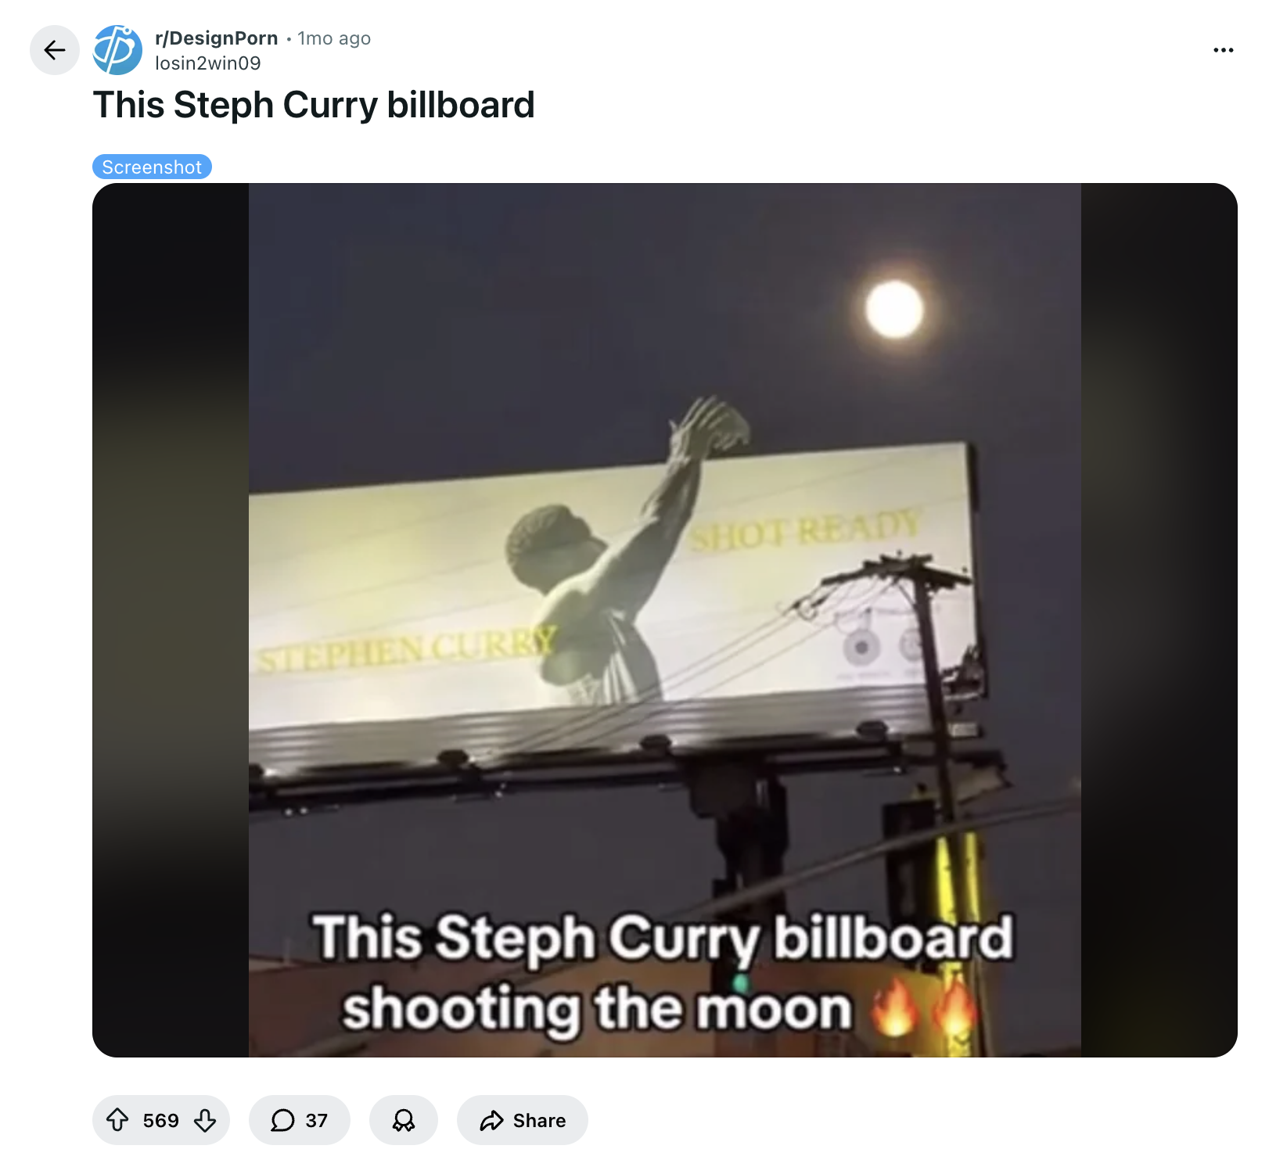
Task: Open the three-dot post options menu
Action: coord(1223,50)
